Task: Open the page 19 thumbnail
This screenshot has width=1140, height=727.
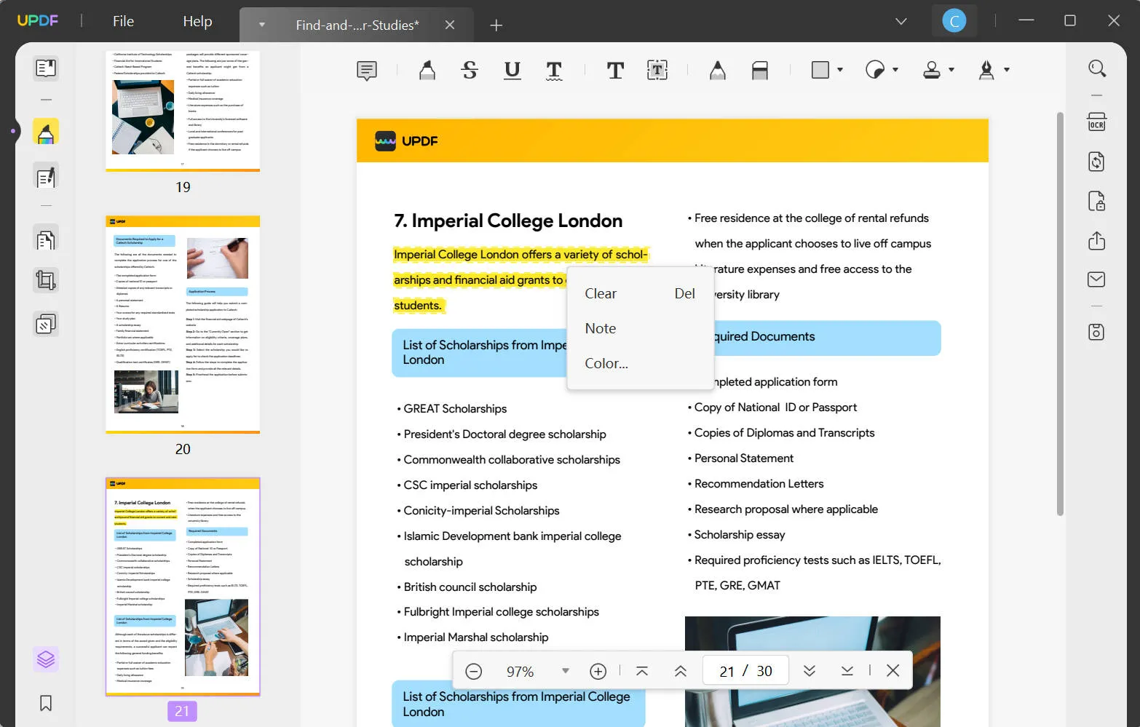Action: pos(183,111)
